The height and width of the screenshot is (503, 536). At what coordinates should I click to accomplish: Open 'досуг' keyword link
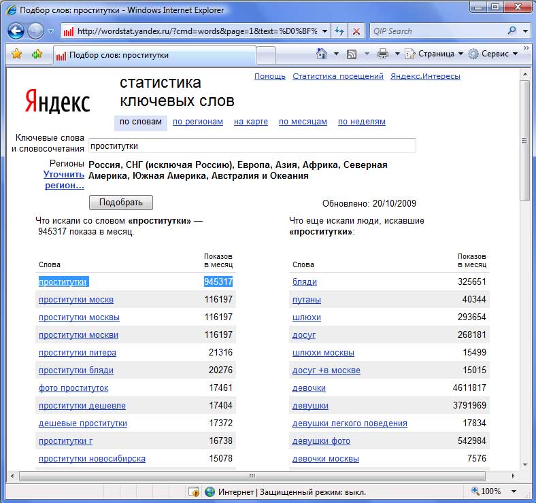click(x=303, y=335)
